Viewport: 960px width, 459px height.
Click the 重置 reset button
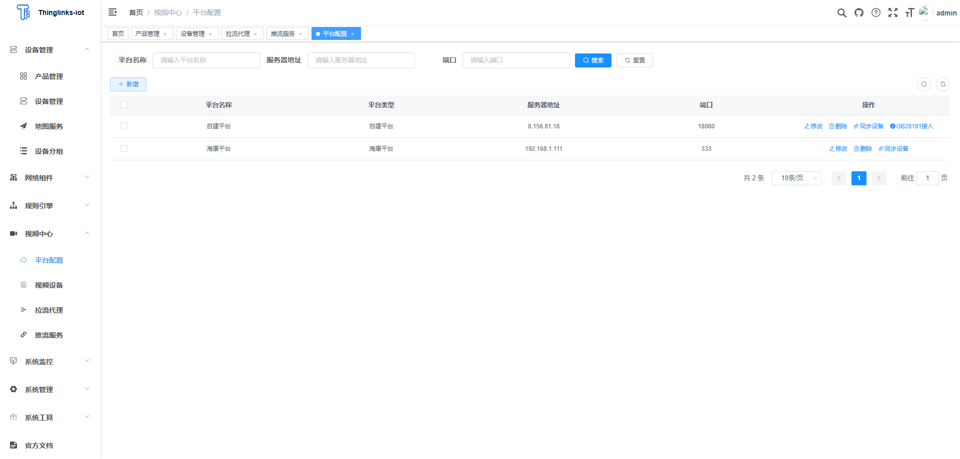coord(634,60)
